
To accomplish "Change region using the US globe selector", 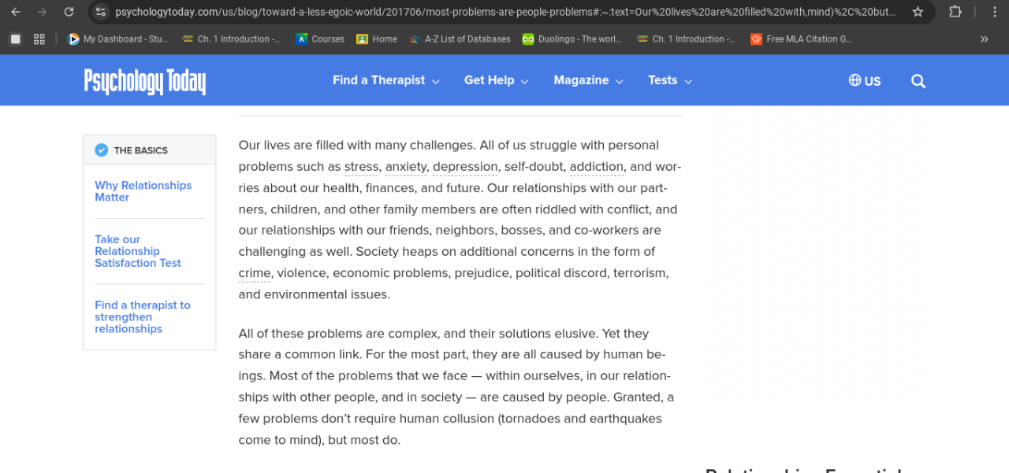I will (865, 81).
